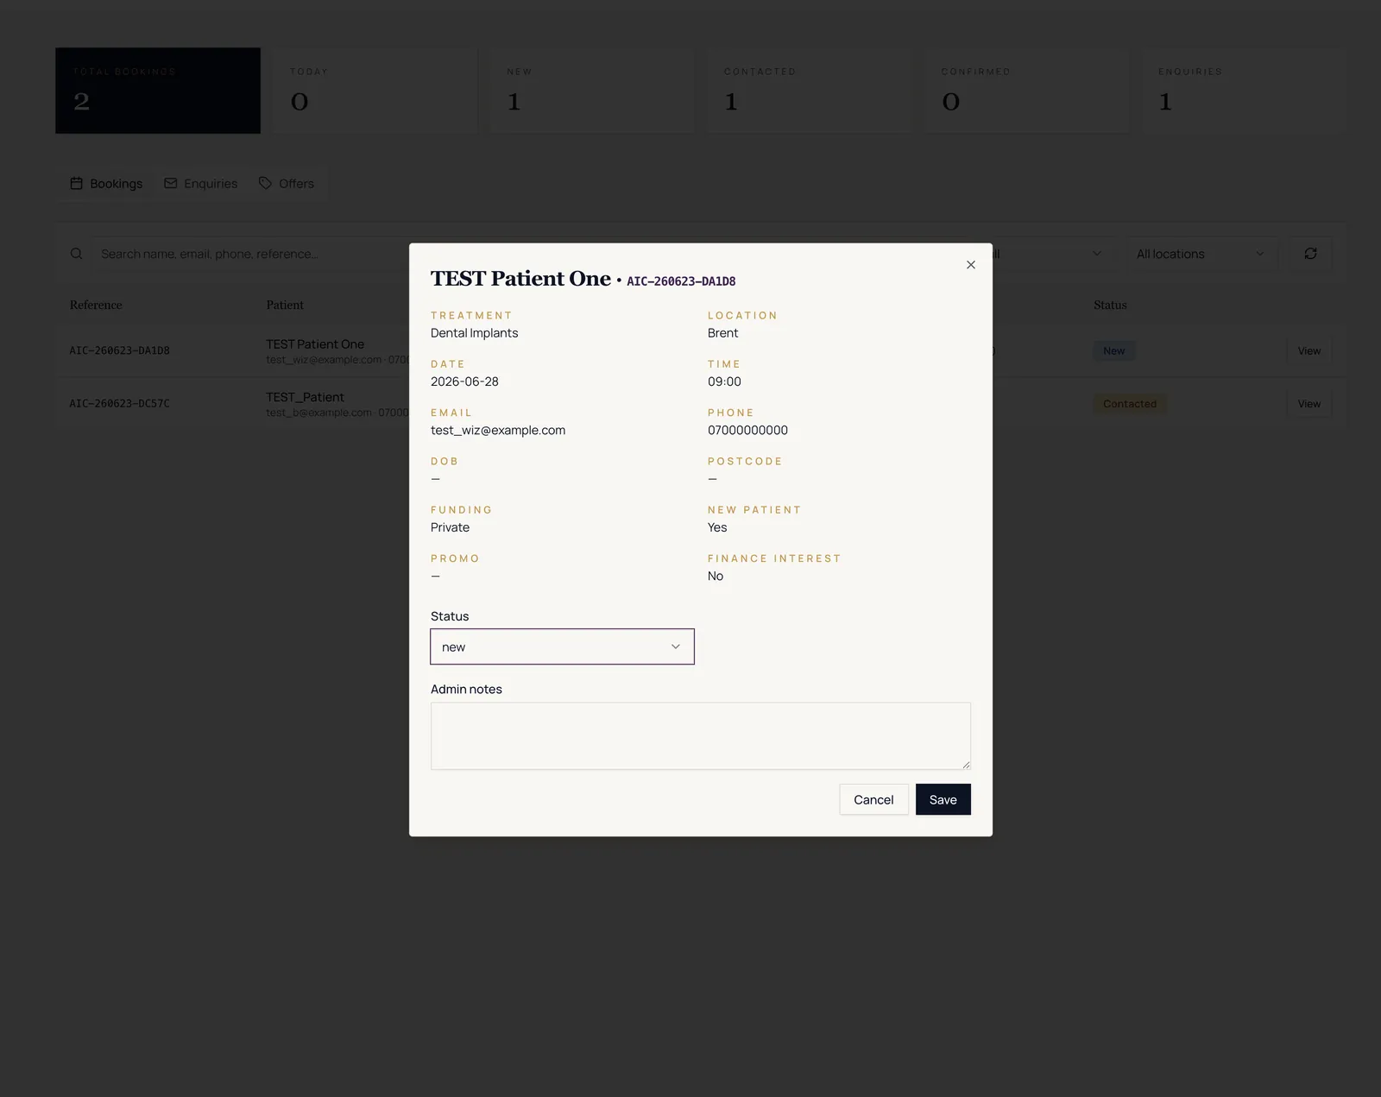Switch to the Bookings tab
This screenshot has width=1381, height=1097.
click(x=106, y=184)
